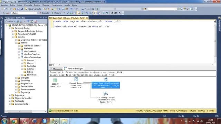
Task: Expand the Estatísticas folder node
Action: click(22, 75)
